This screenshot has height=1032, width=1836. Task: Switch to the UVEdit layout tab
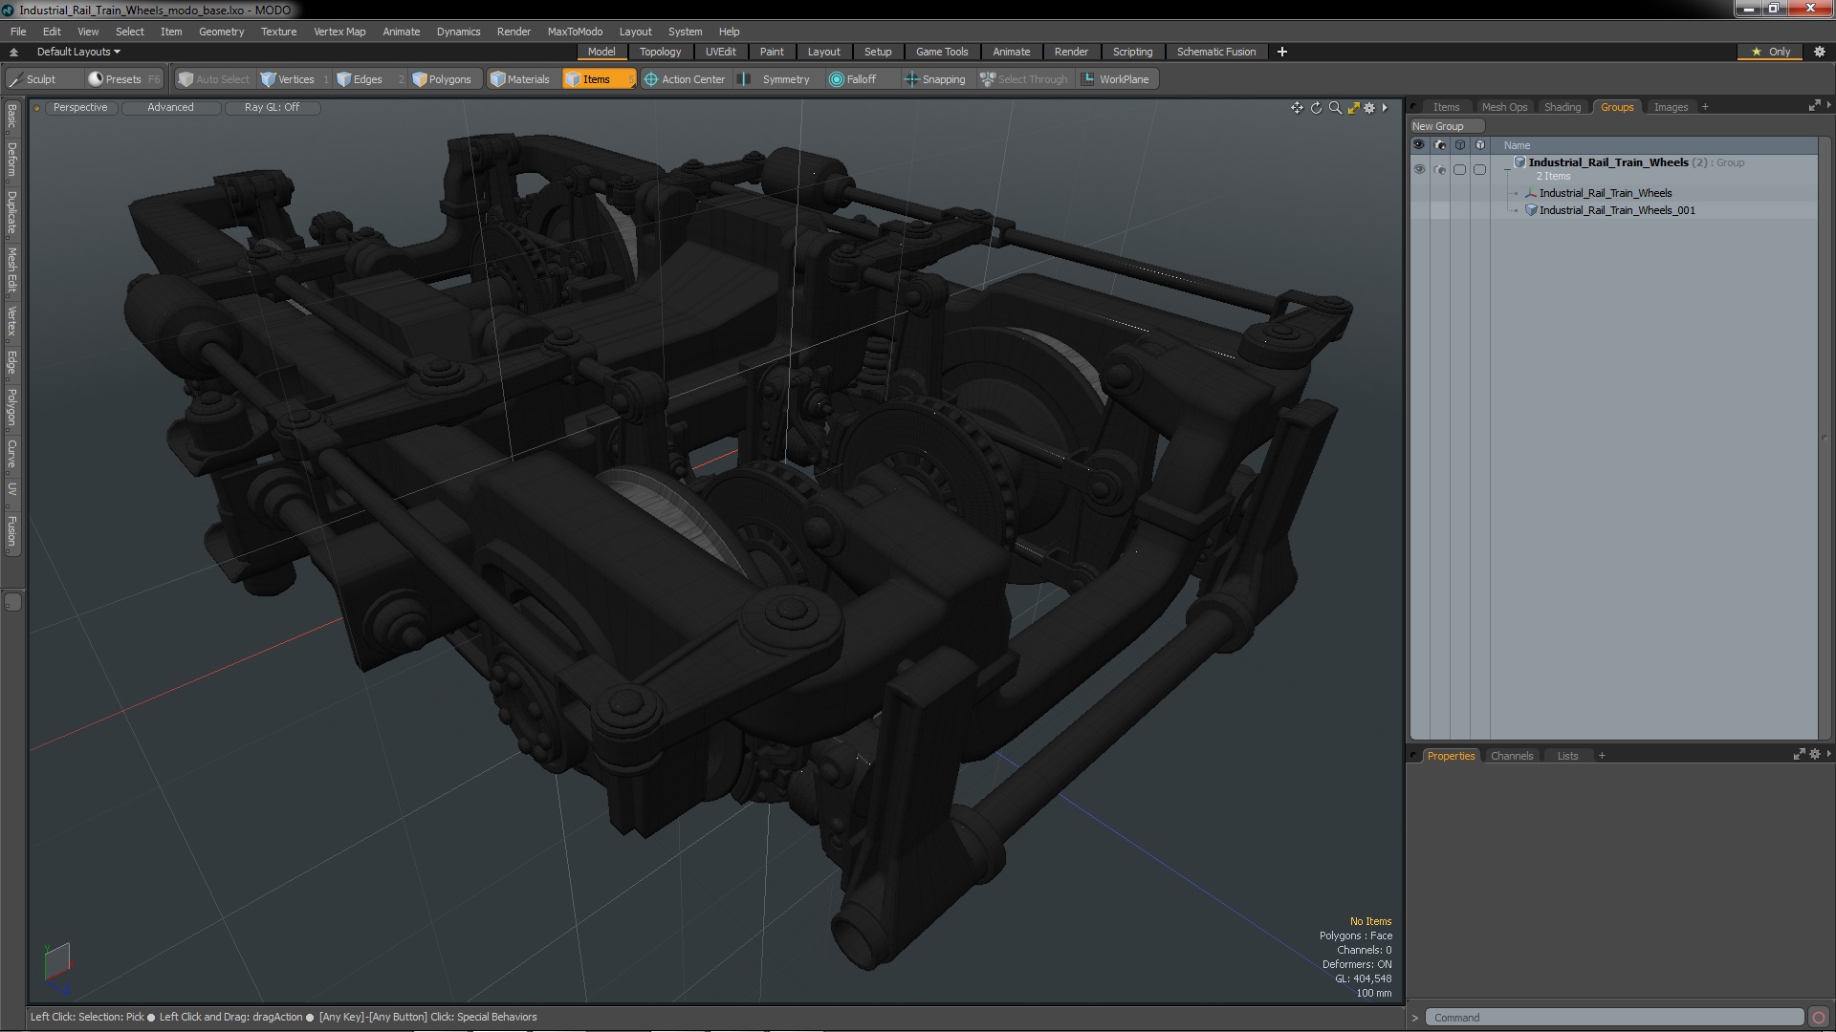pyautogui.click(x=721, y=52)
